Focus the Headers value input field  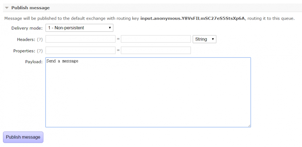(156, 39)
